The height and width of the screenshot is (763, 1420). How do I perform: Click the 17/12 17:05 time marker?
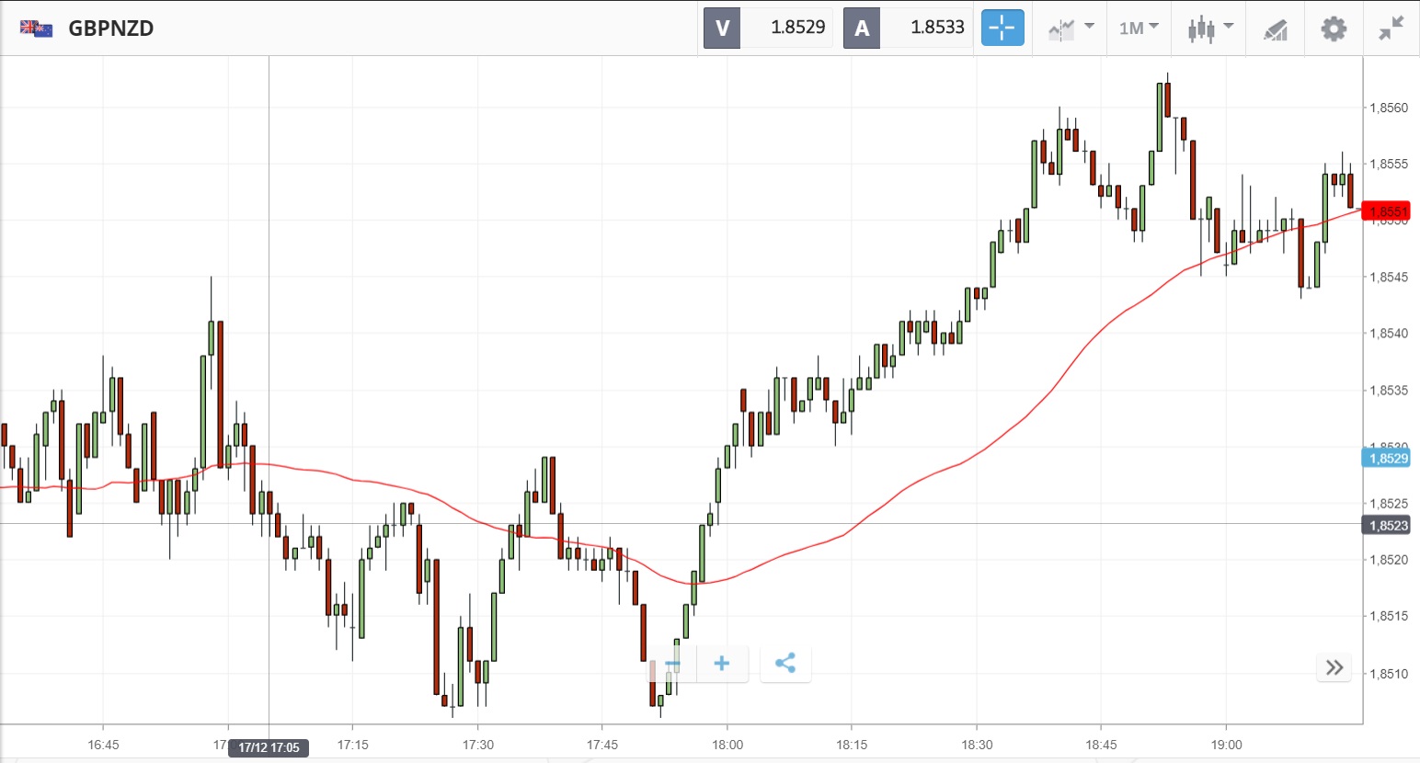click(x=269, y=747)
